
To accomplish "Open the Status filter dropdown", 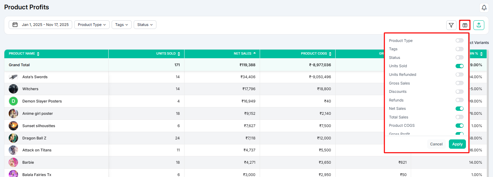I will tap(145, 25).
